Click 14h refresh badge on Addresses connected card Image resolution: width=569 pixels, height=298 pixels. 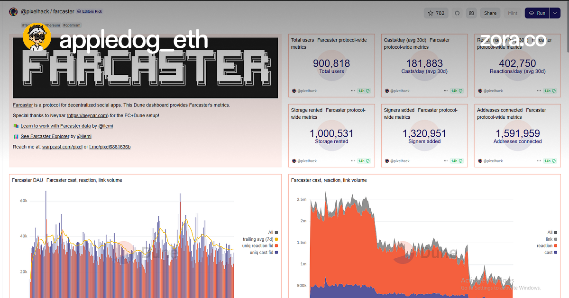click(550, 161)
